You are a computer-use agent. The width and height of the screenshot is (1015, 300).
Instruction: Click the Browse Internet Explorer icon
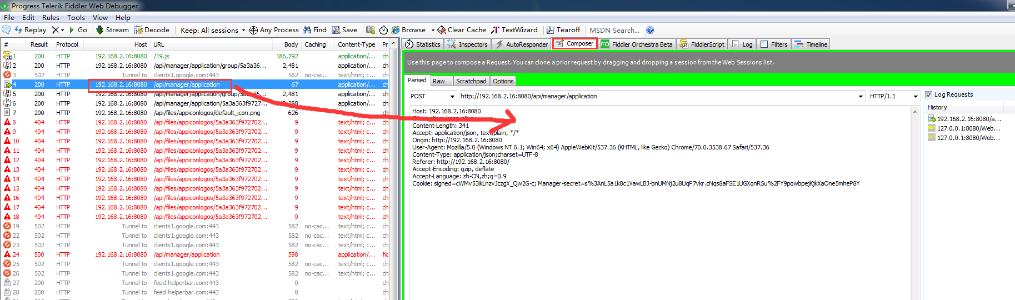click(396, 30)
